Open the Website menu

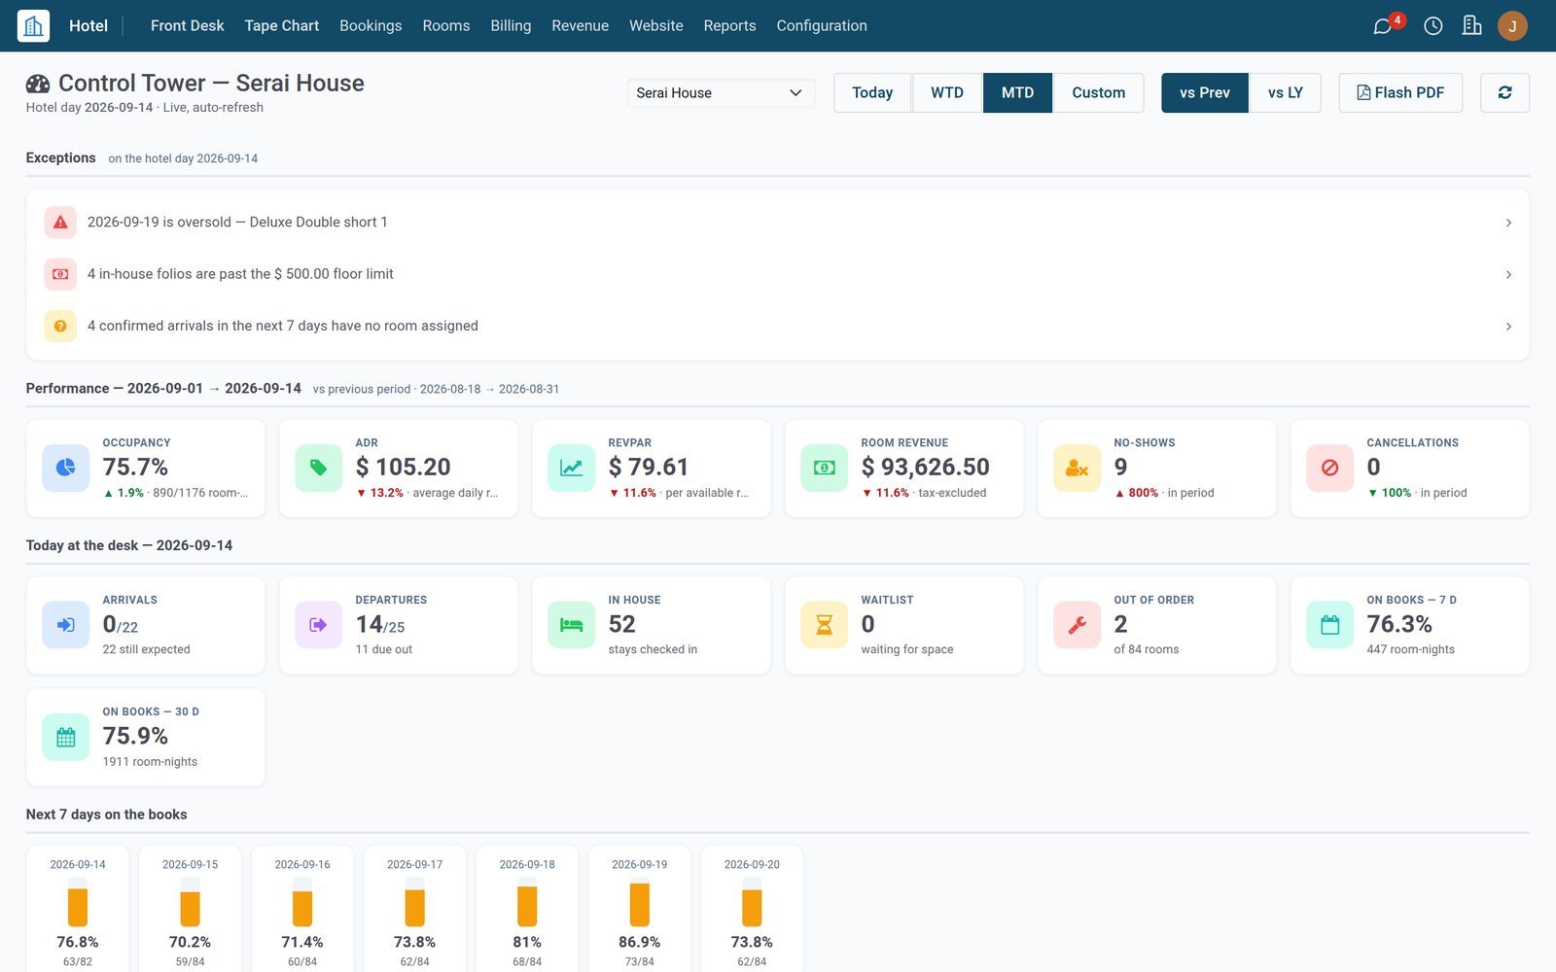click(655, 25)
